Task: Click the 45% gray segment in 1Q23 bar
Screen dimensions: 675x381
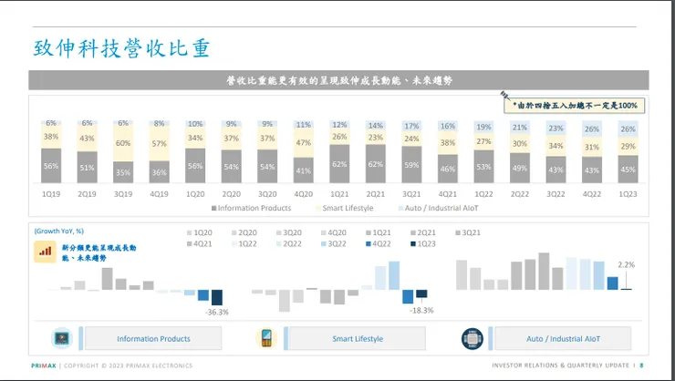Action: 628,170
